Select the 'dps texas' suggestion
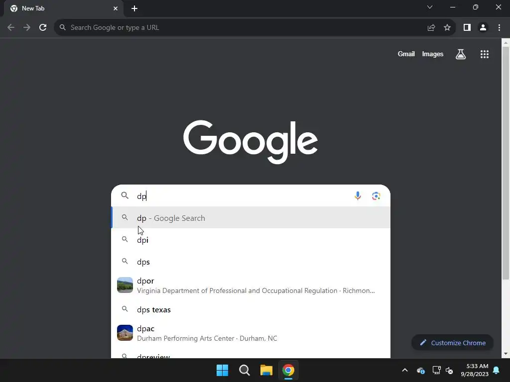 click(251, 309)
